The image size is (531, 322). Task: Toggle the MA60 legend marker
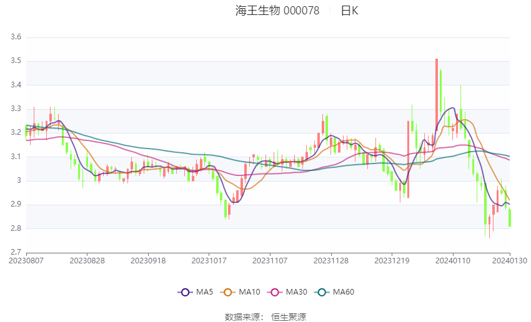tap(322, 292)
